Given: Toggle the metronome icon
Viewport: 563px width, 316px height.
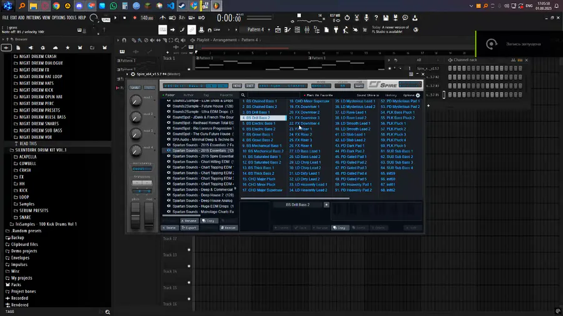Looking at the screenshot, I should pyautogui.click(x=163, y=17).
